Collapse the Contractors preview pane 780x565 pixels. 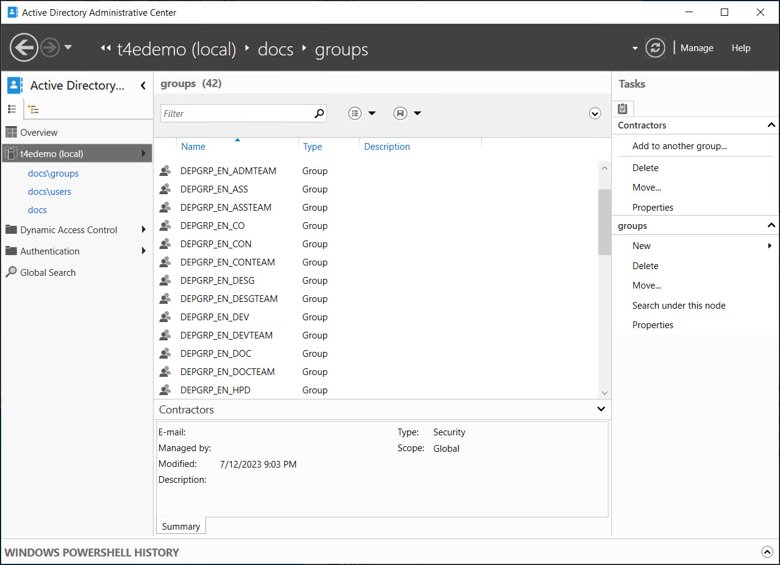tap(601, 409)
